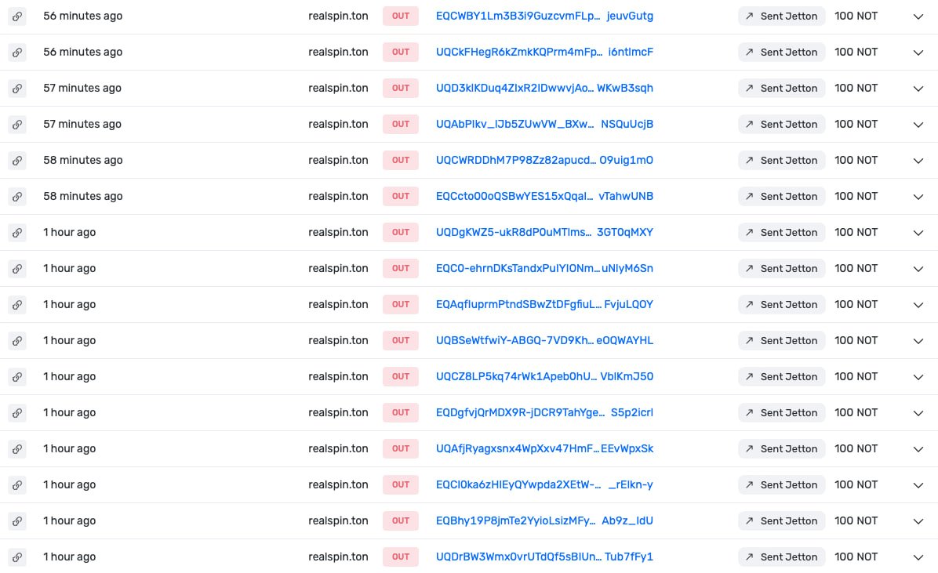
Task: Open address EQCWBY1Lm3B3i9GuzcvmFLp… jeuvGutg
Action: 544,16
